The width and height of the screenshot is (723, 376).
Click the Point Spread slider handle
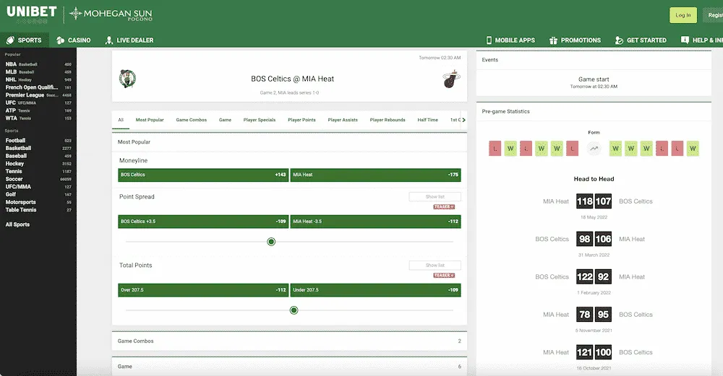pos(271,242)
